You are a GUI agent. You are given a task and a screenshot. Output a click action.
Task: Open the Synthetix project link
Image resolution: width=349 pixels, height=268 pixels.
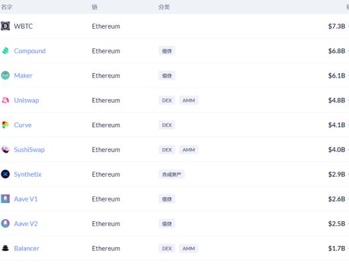click(x=28, y=174)
